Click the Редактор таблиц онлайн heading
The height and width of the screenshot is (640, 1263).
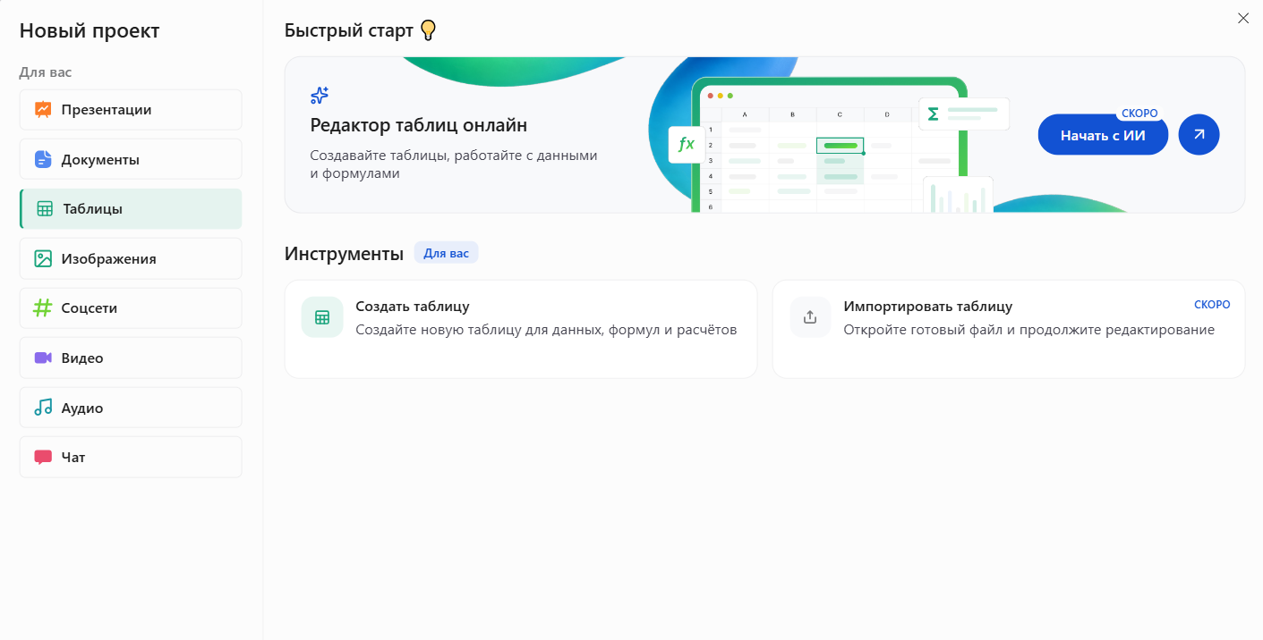[419, 125]
